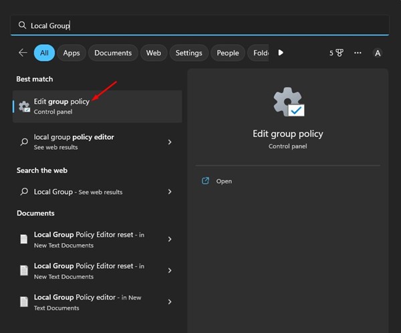Expand first Local Group Policy Editor reset chevron
The width and height of the screenshot is (401, 333).
170,239
